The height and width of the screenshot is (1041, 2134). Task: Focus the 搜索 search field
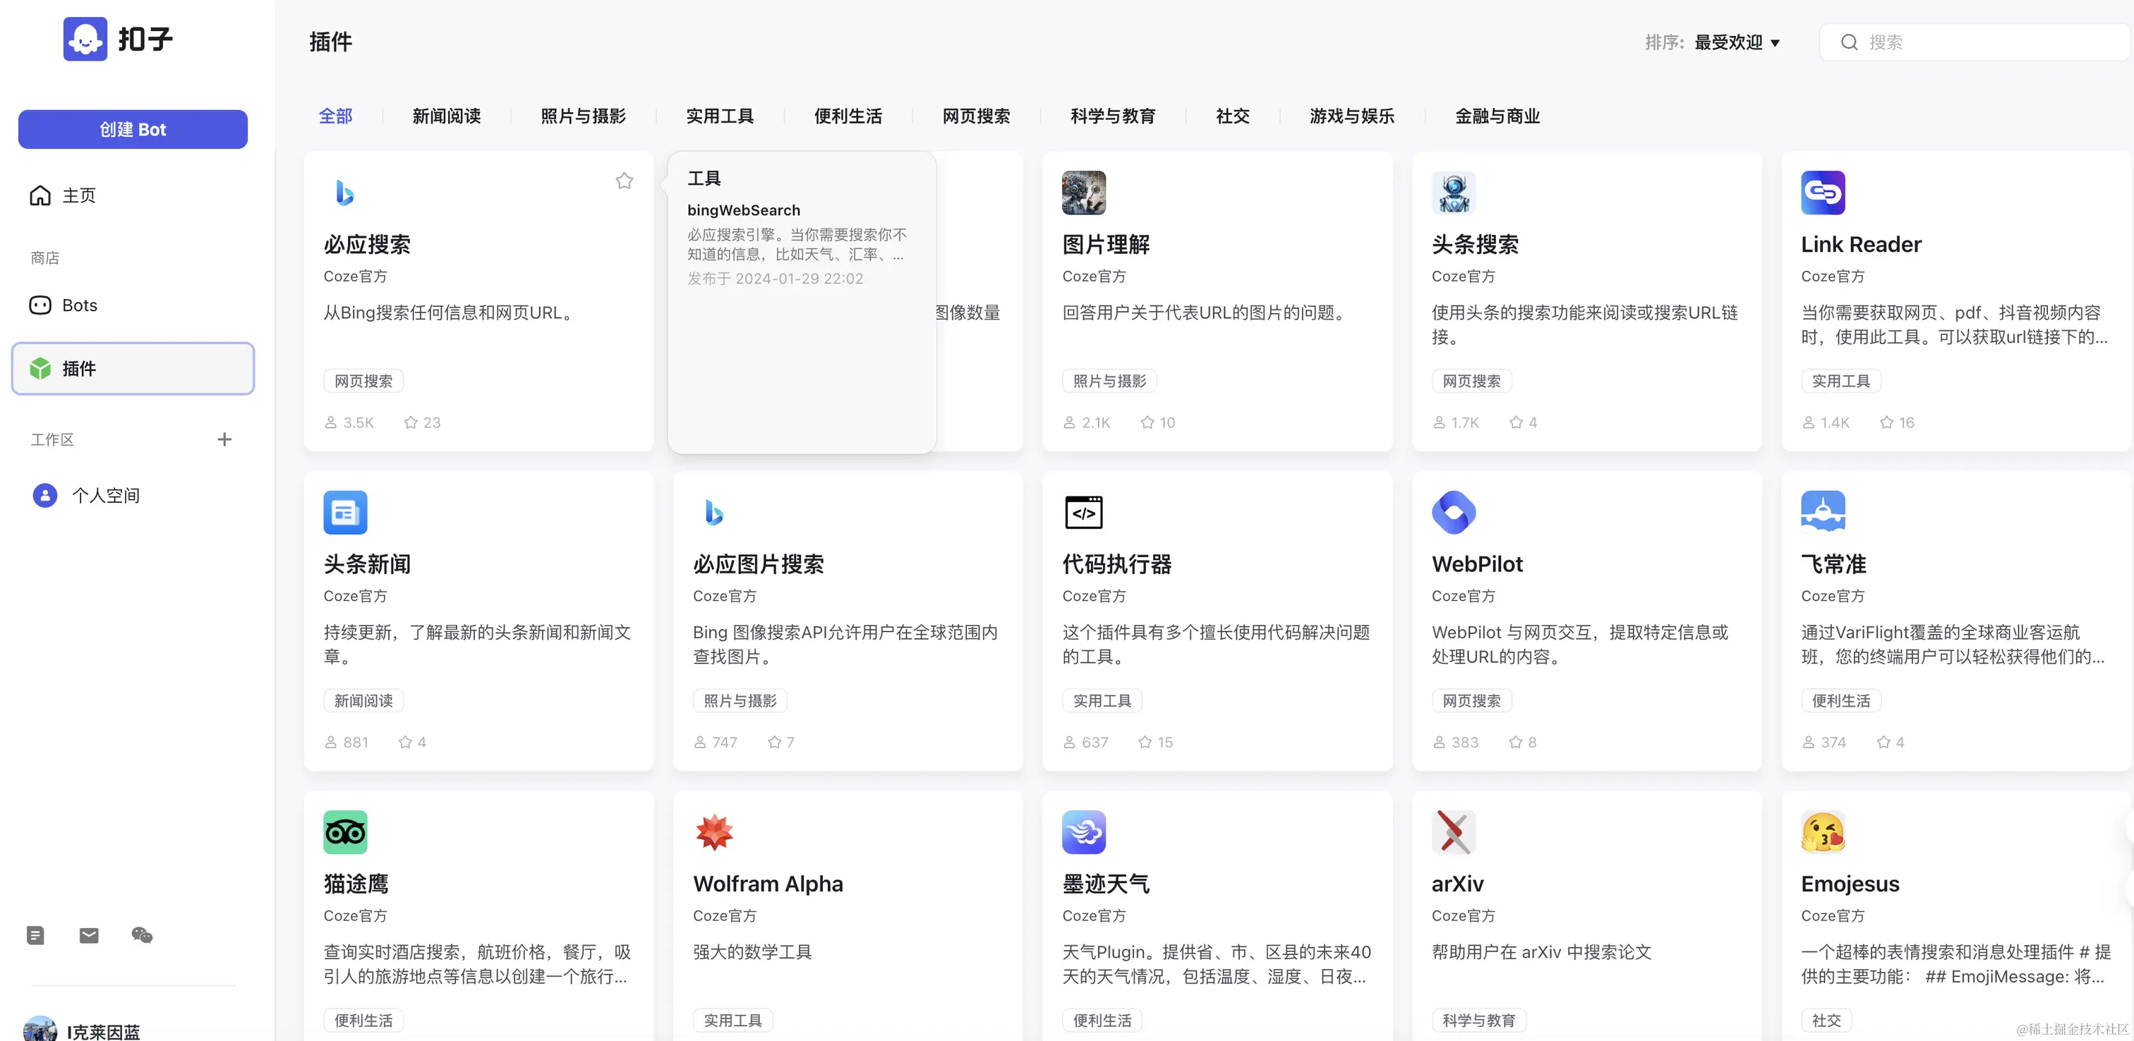1975,42
